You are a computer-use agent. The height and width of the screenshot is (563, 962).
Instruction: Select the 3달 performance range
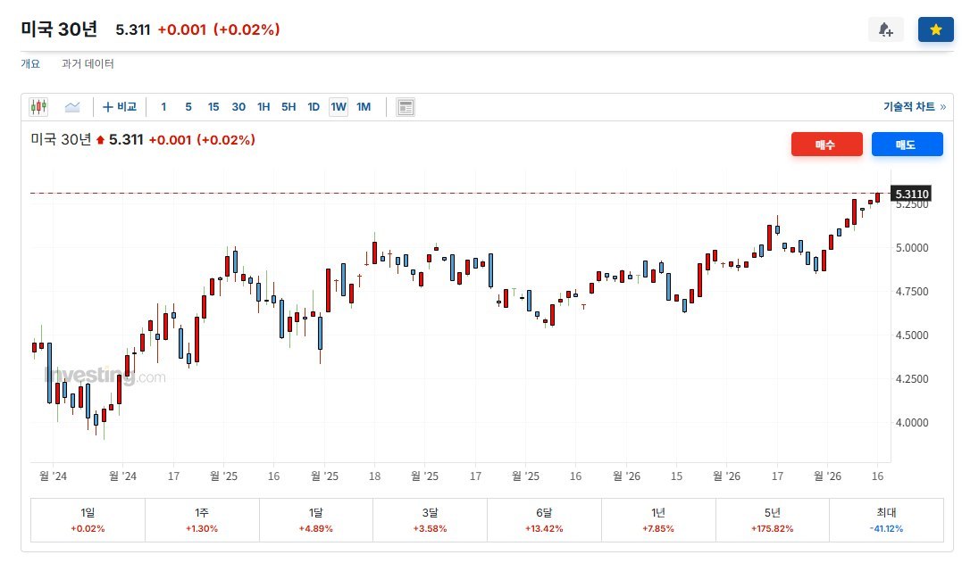[430, 520]
